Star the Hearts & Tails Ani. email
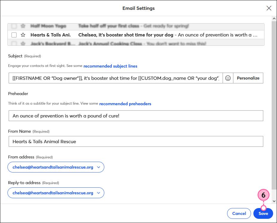Screen dimensions: 277x223 pos(23,35)
